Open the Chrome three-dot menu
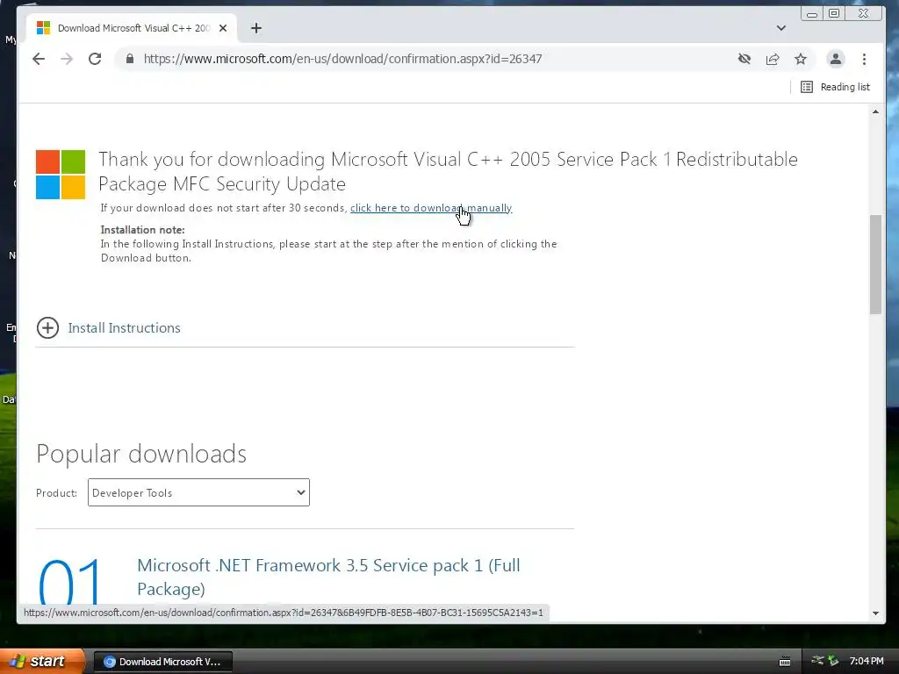The image size is (899, 674). (x=864, y=59)
